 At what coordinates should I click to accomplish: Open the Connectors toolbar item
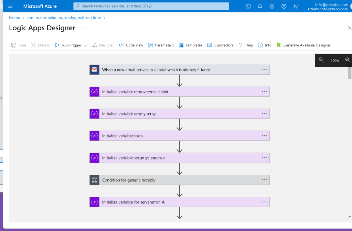point(220,45)
